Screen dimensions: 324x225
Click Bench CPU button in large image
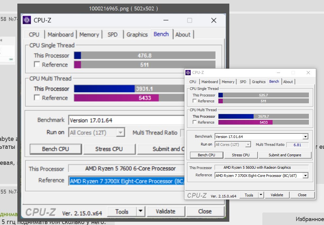[x=56, y=149]
